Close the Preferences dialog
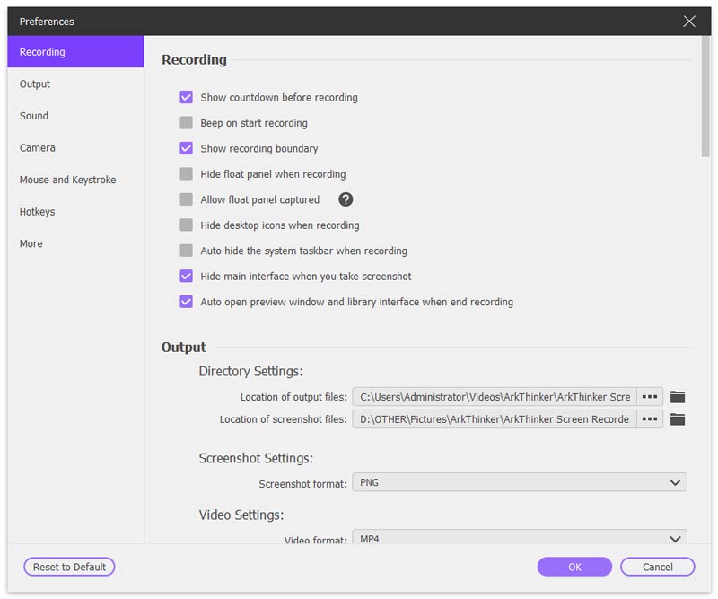 688,21
